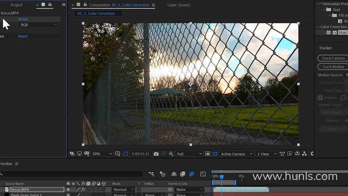Toggle the Motion Blur enable icon
348x196 pixels.
191,174
